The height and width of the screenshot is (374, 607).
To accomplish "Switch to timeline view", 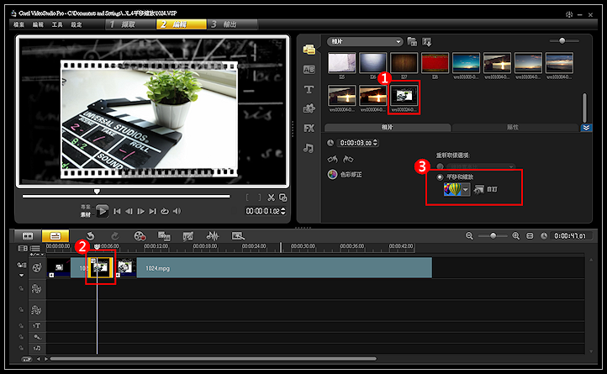I will 55,236.
